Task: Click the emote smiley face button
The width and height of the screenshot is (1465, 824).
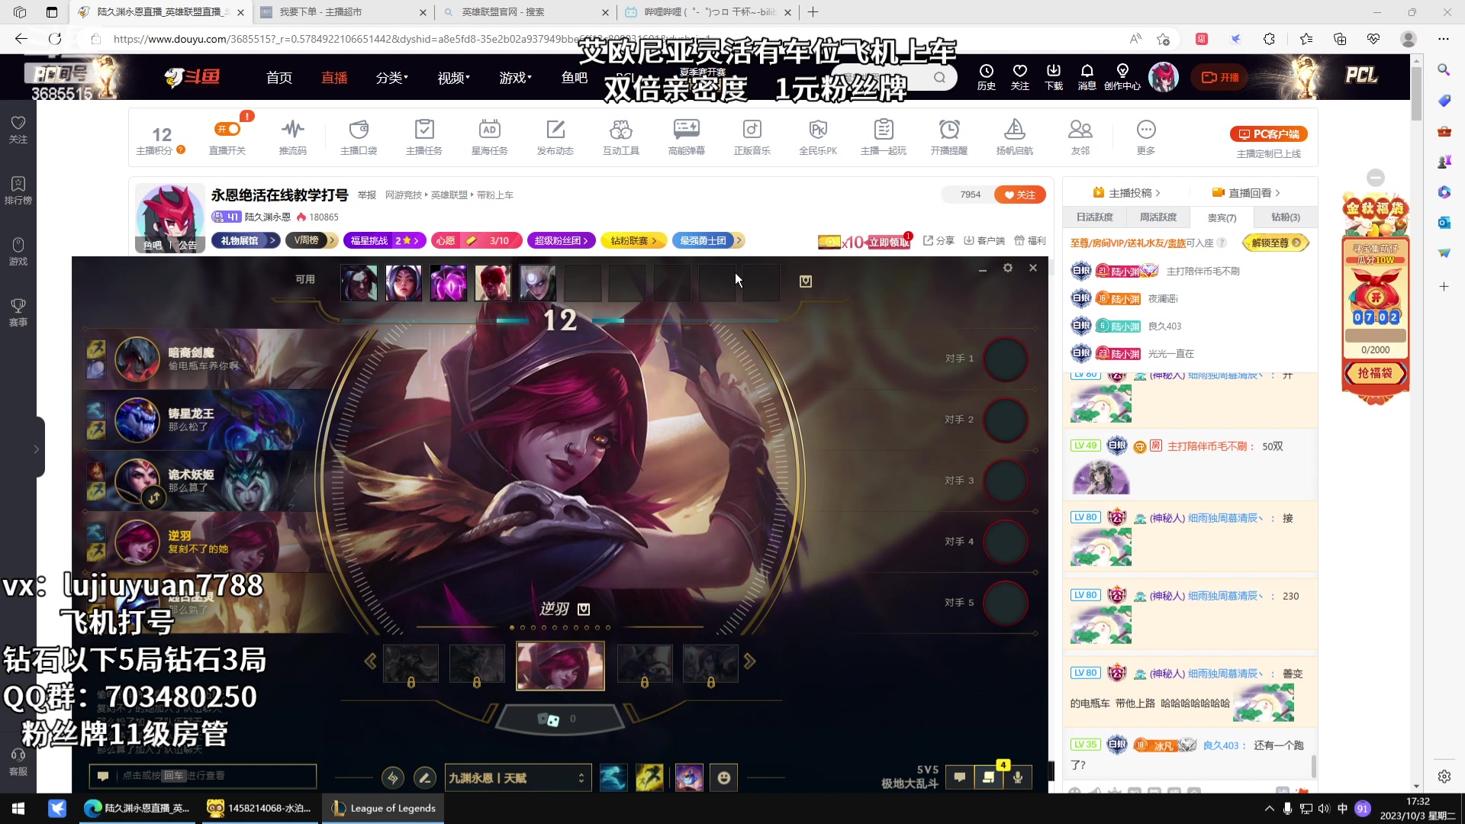Action: pos(724,777)
